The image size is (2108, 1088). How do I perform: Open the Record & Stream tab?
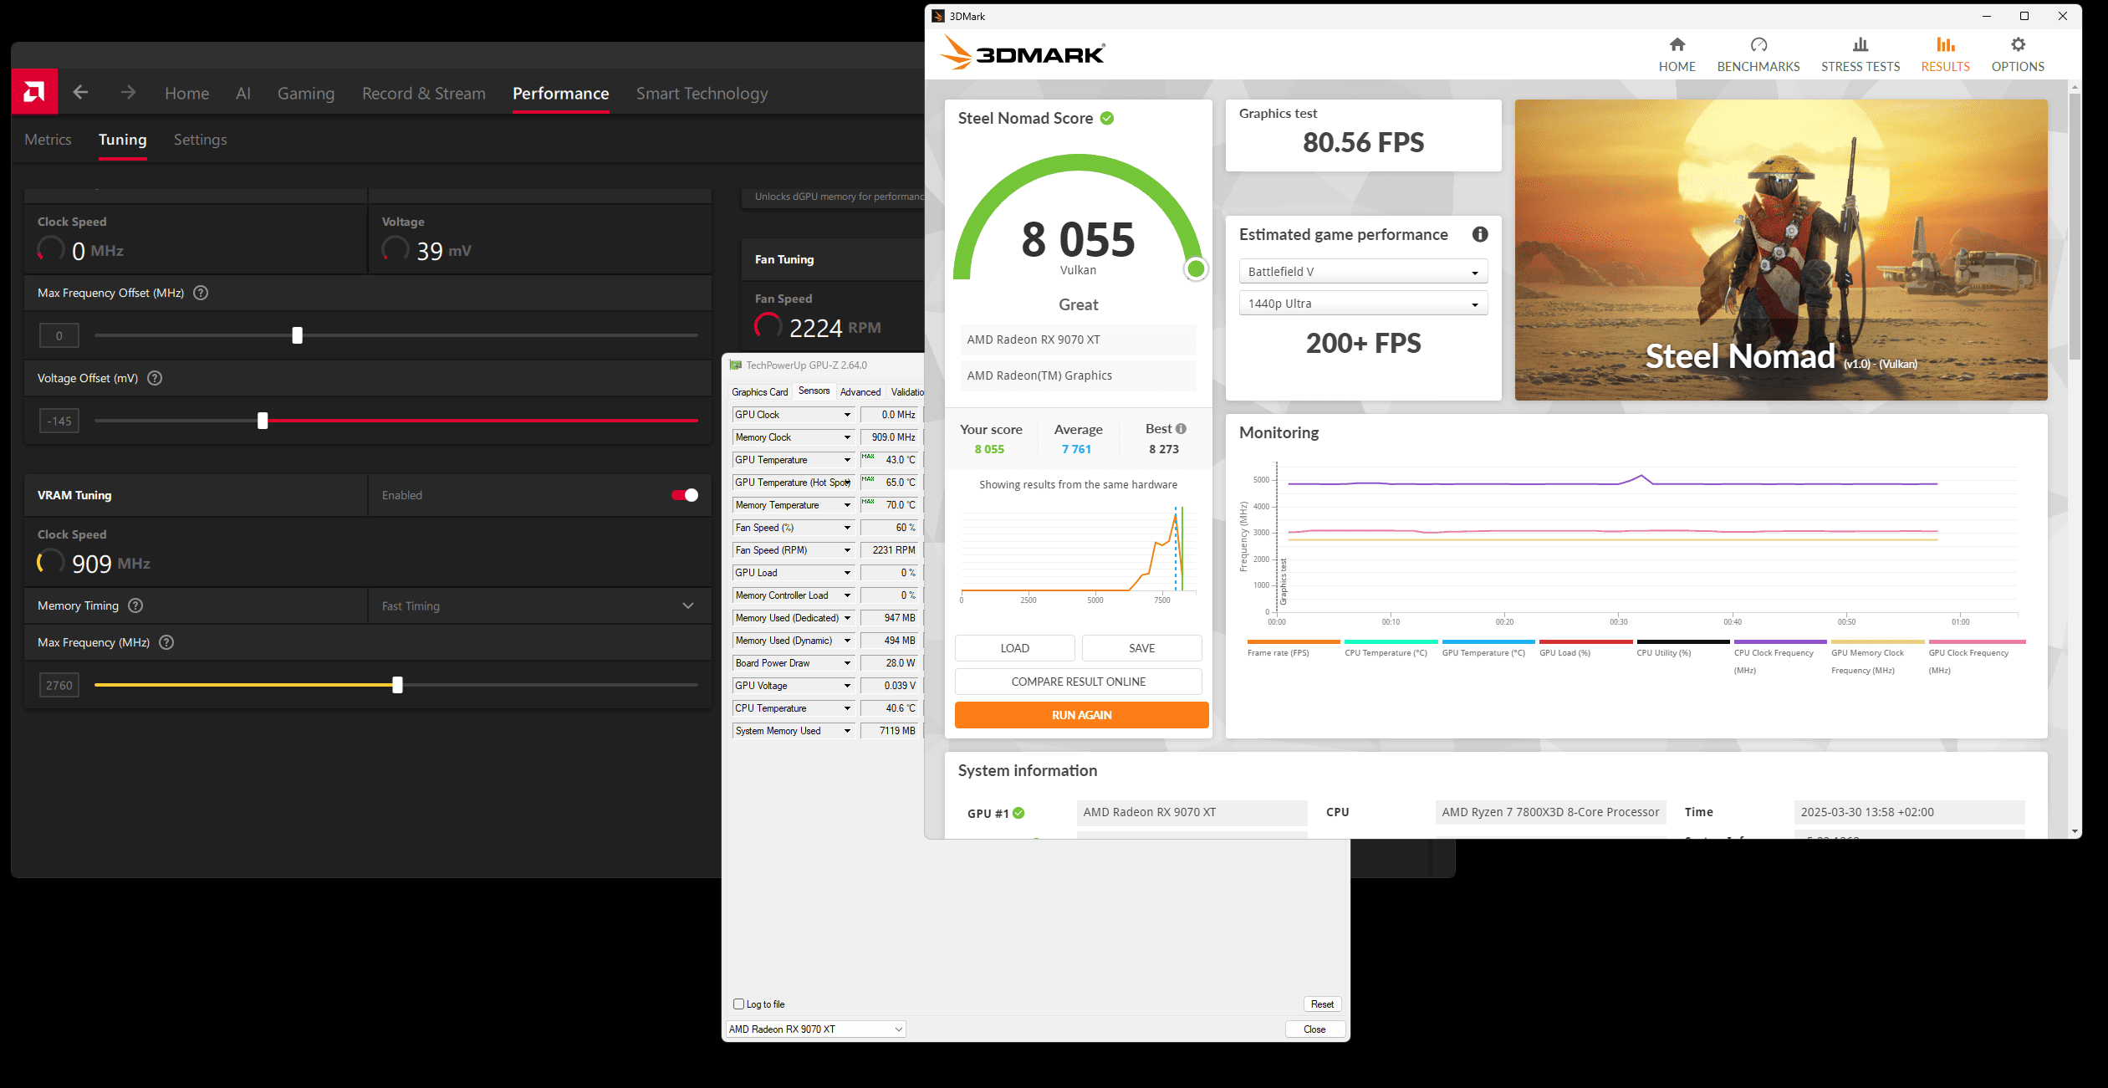pos(424,93)
